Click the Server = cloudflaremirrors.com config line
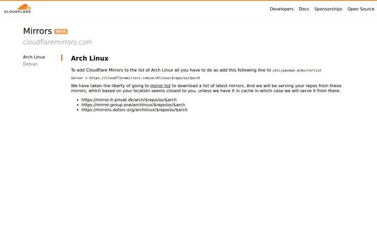 (x=136, y=78)
